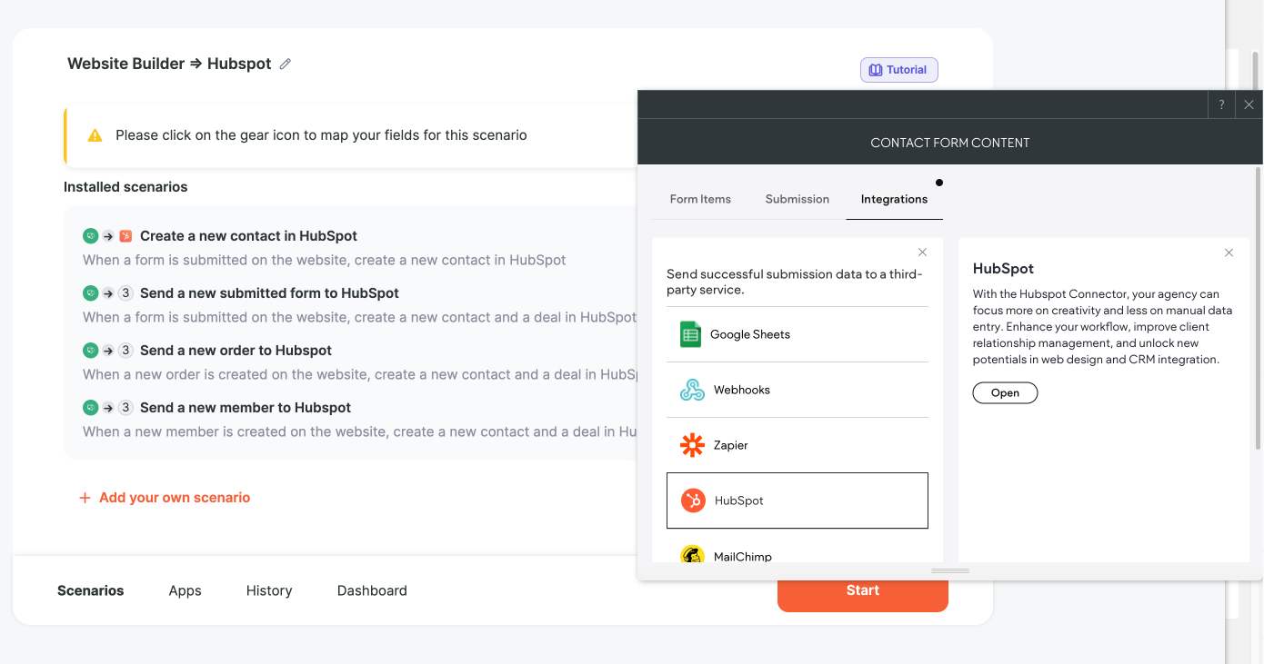Switch to the Submission tab

click(797, 199)
